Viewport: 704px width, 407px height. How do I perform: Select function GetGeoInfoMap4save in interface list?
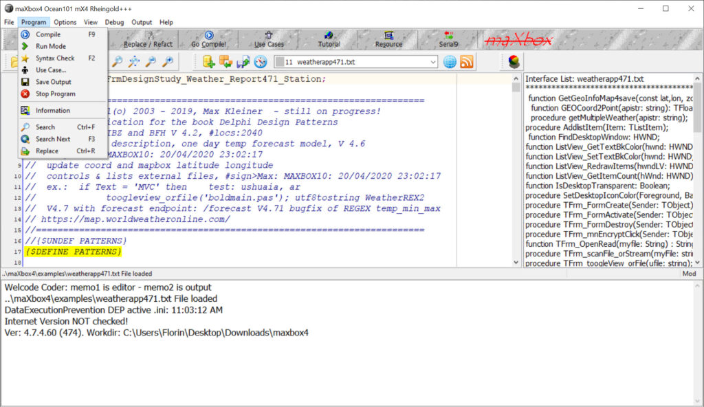[610, 98]
